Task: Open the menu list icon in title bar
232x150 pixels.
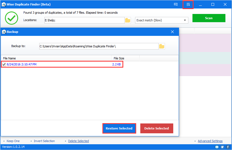Action: [188, 5]
